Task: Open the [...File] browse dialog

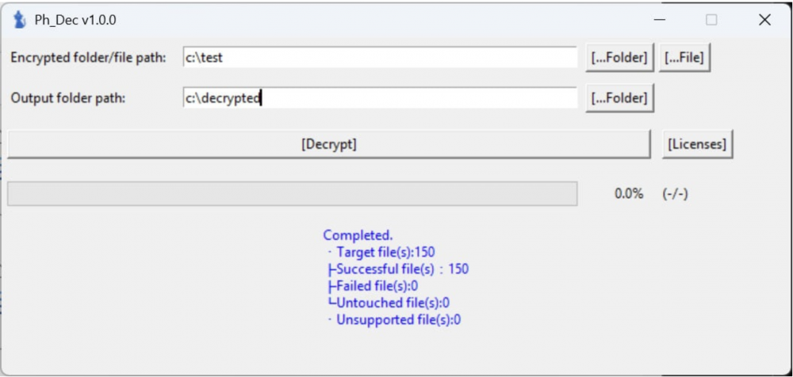Action: point(684,58)
